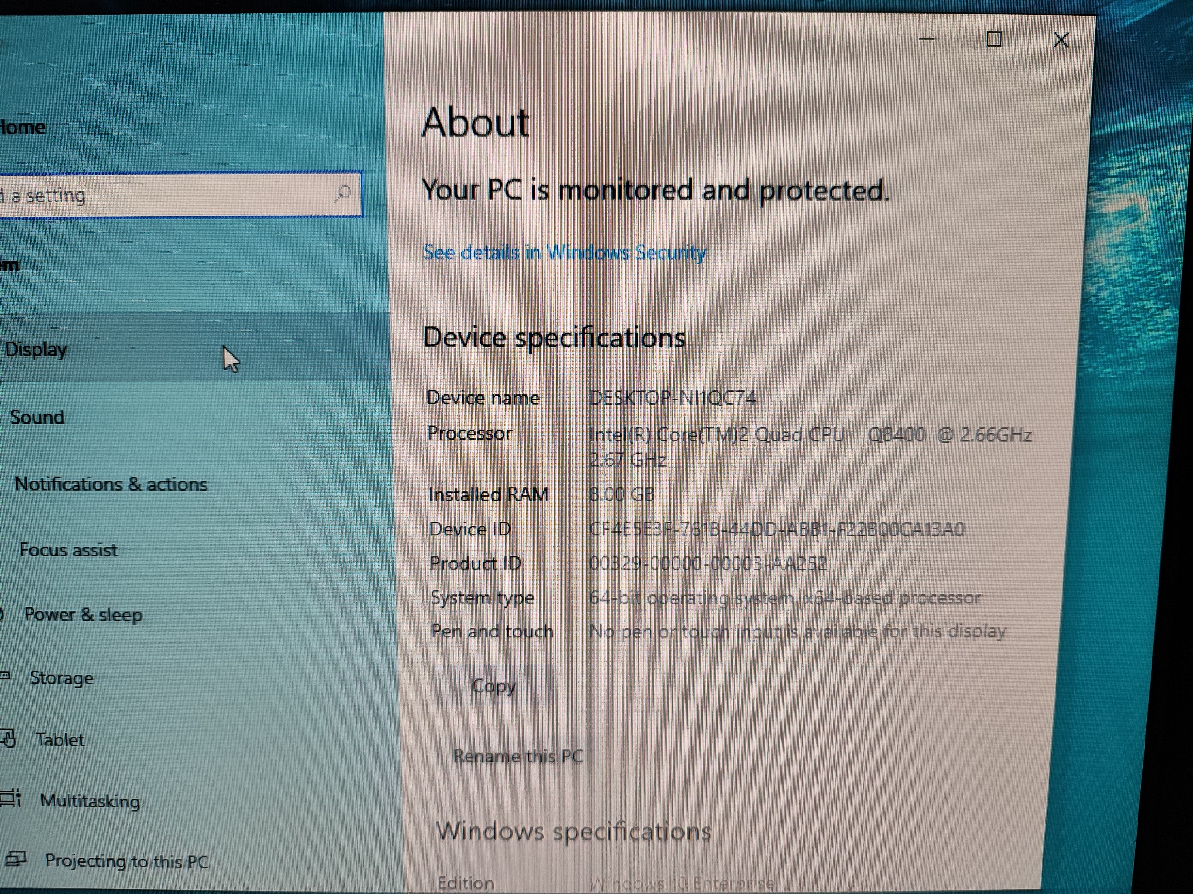Viewport: 1193px width, 894px height.
Task: Select Focus assist in sidebar
Action: pos(69,549)
